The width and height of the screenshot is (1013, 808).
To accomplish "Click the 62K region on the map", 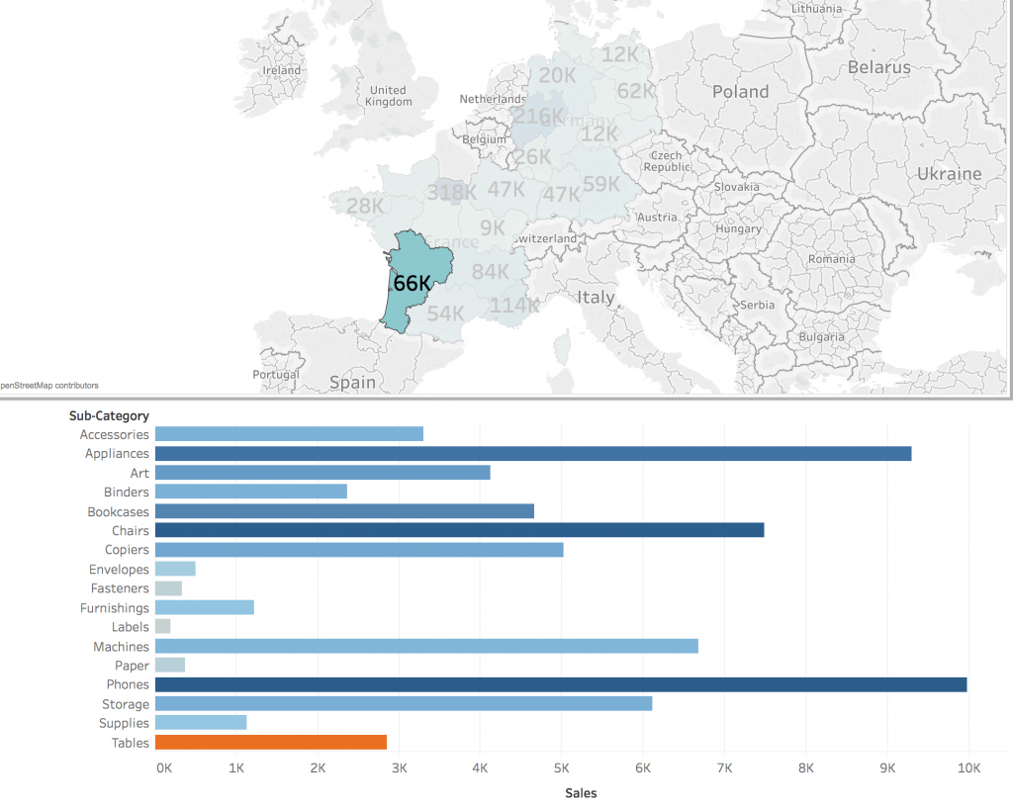I will point(635,91).
